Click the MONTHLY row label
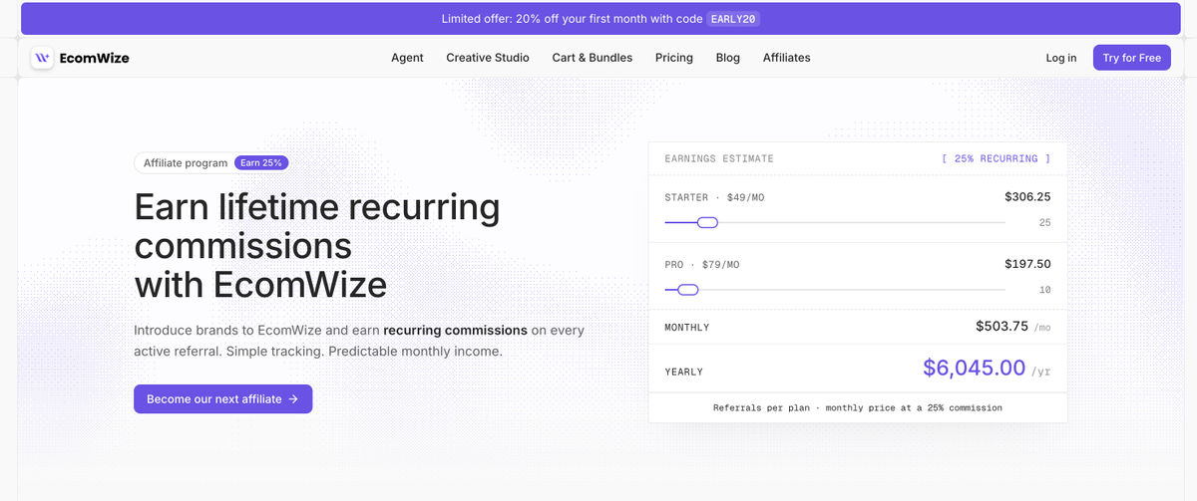This screenshot has width=1197, height=501. click(x=687, y=327)
